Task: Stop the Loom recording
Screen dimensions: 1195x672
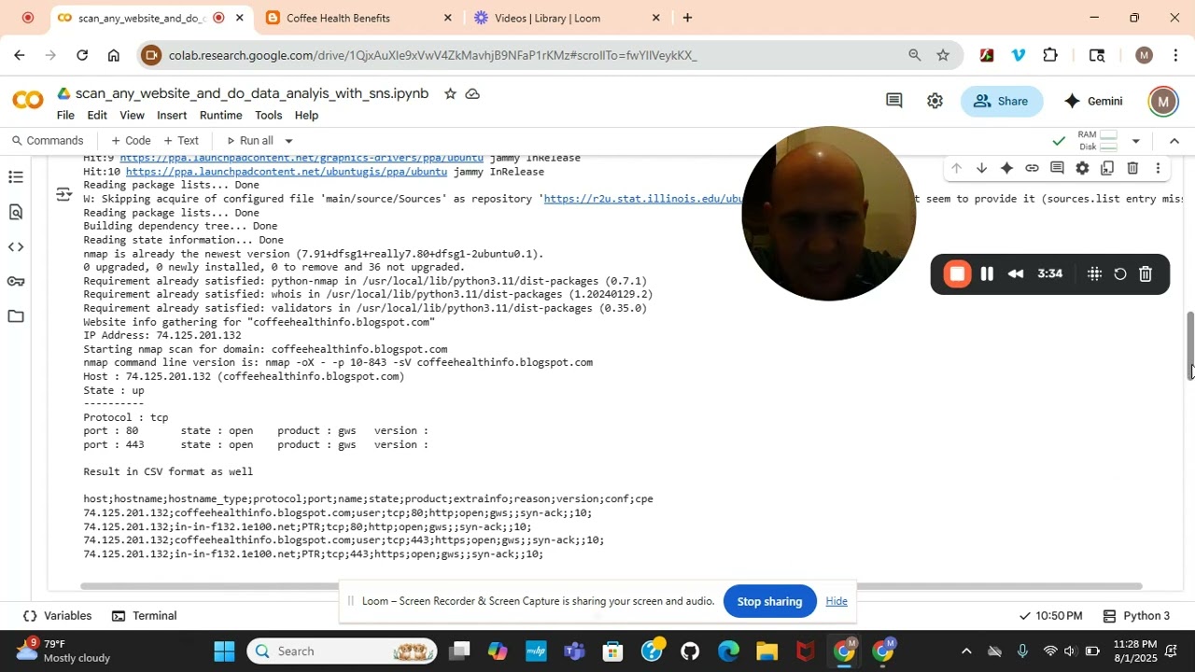Action: pos(957,274)
